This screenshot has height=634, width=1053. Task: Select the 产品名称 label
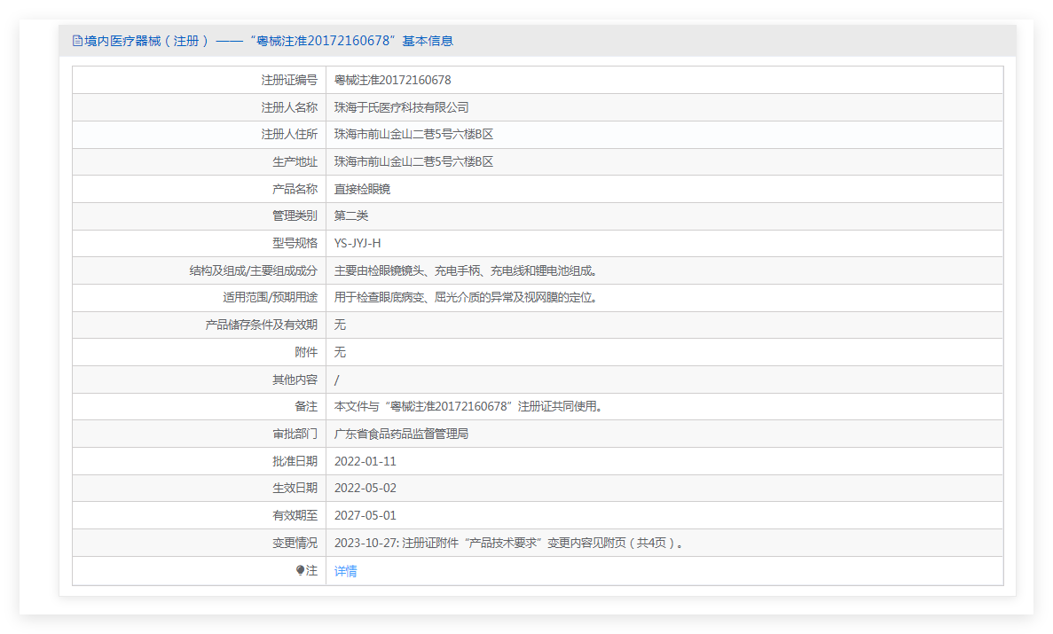(295, 190)
